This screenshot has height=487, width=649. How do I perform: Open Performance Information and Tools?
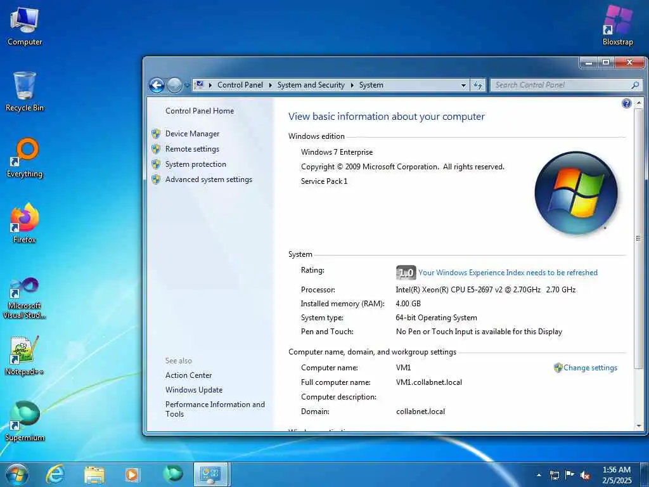215,409
